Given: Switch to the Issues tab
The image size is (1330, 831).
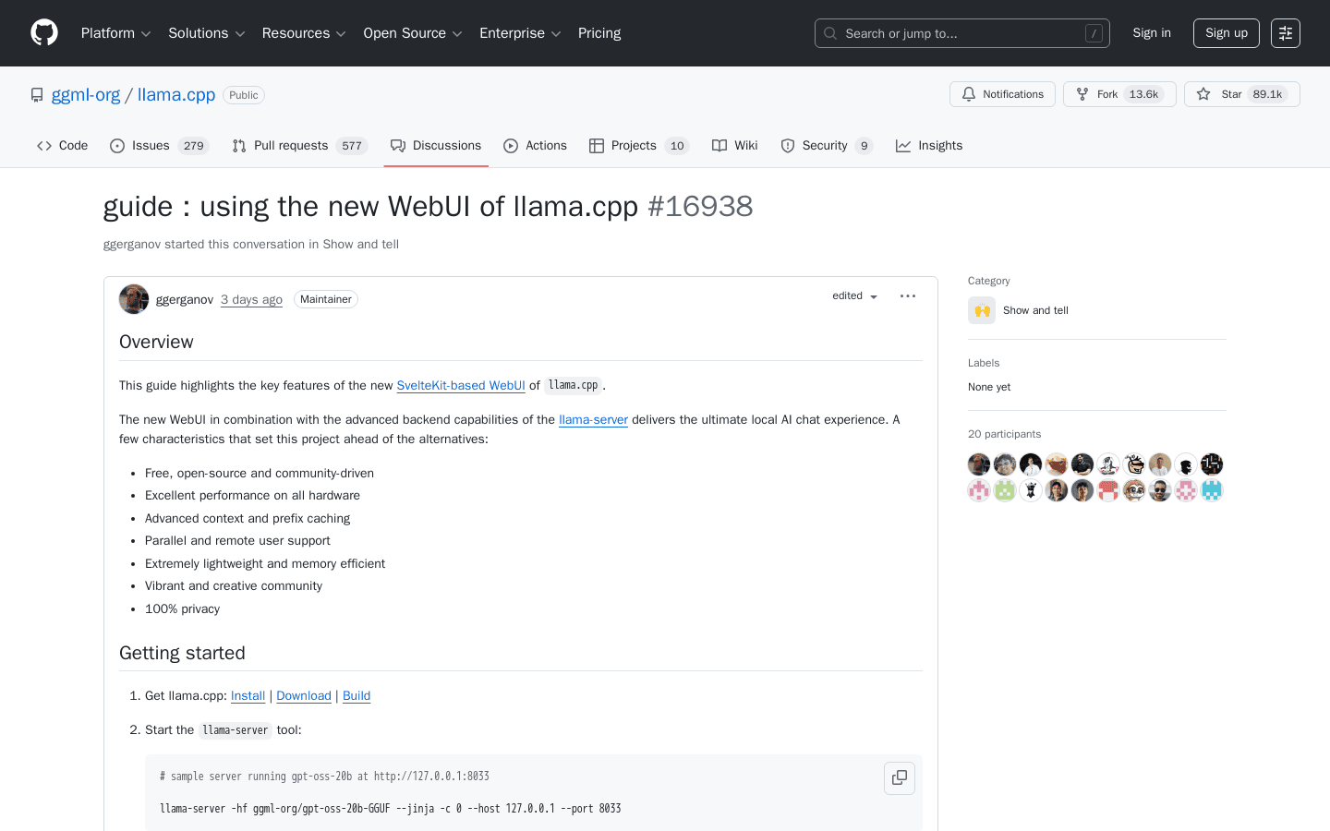Looking at the screenshot, I should (x=148, y=145).
